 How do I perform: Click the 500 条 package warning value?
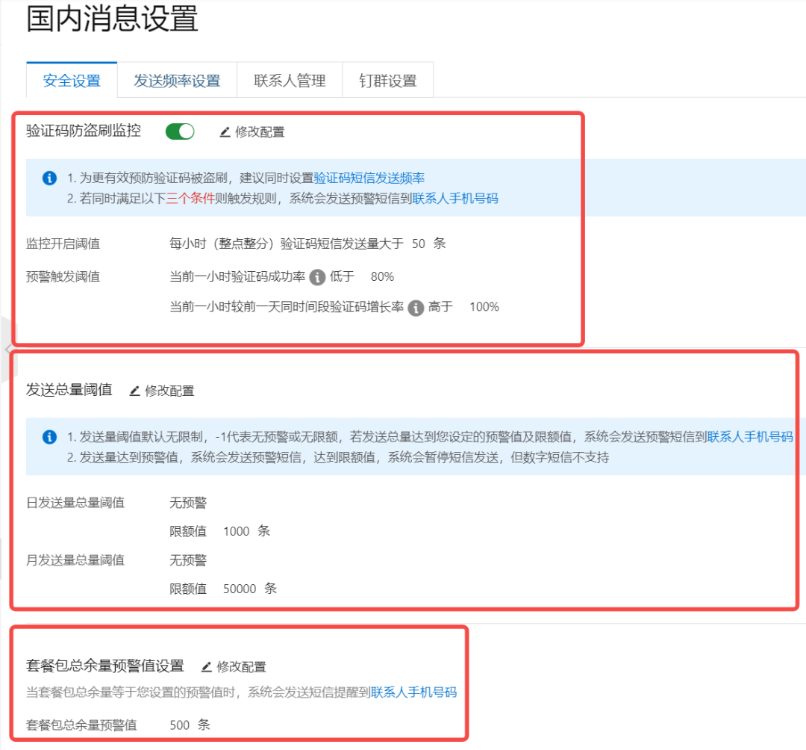pyautogui.click(x=190, y=725)
